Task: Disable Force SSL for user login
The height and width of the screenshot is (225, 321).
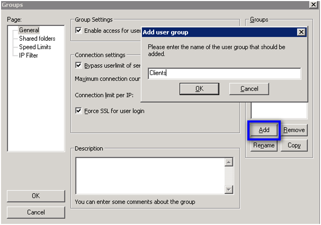Action: point(78,111)
